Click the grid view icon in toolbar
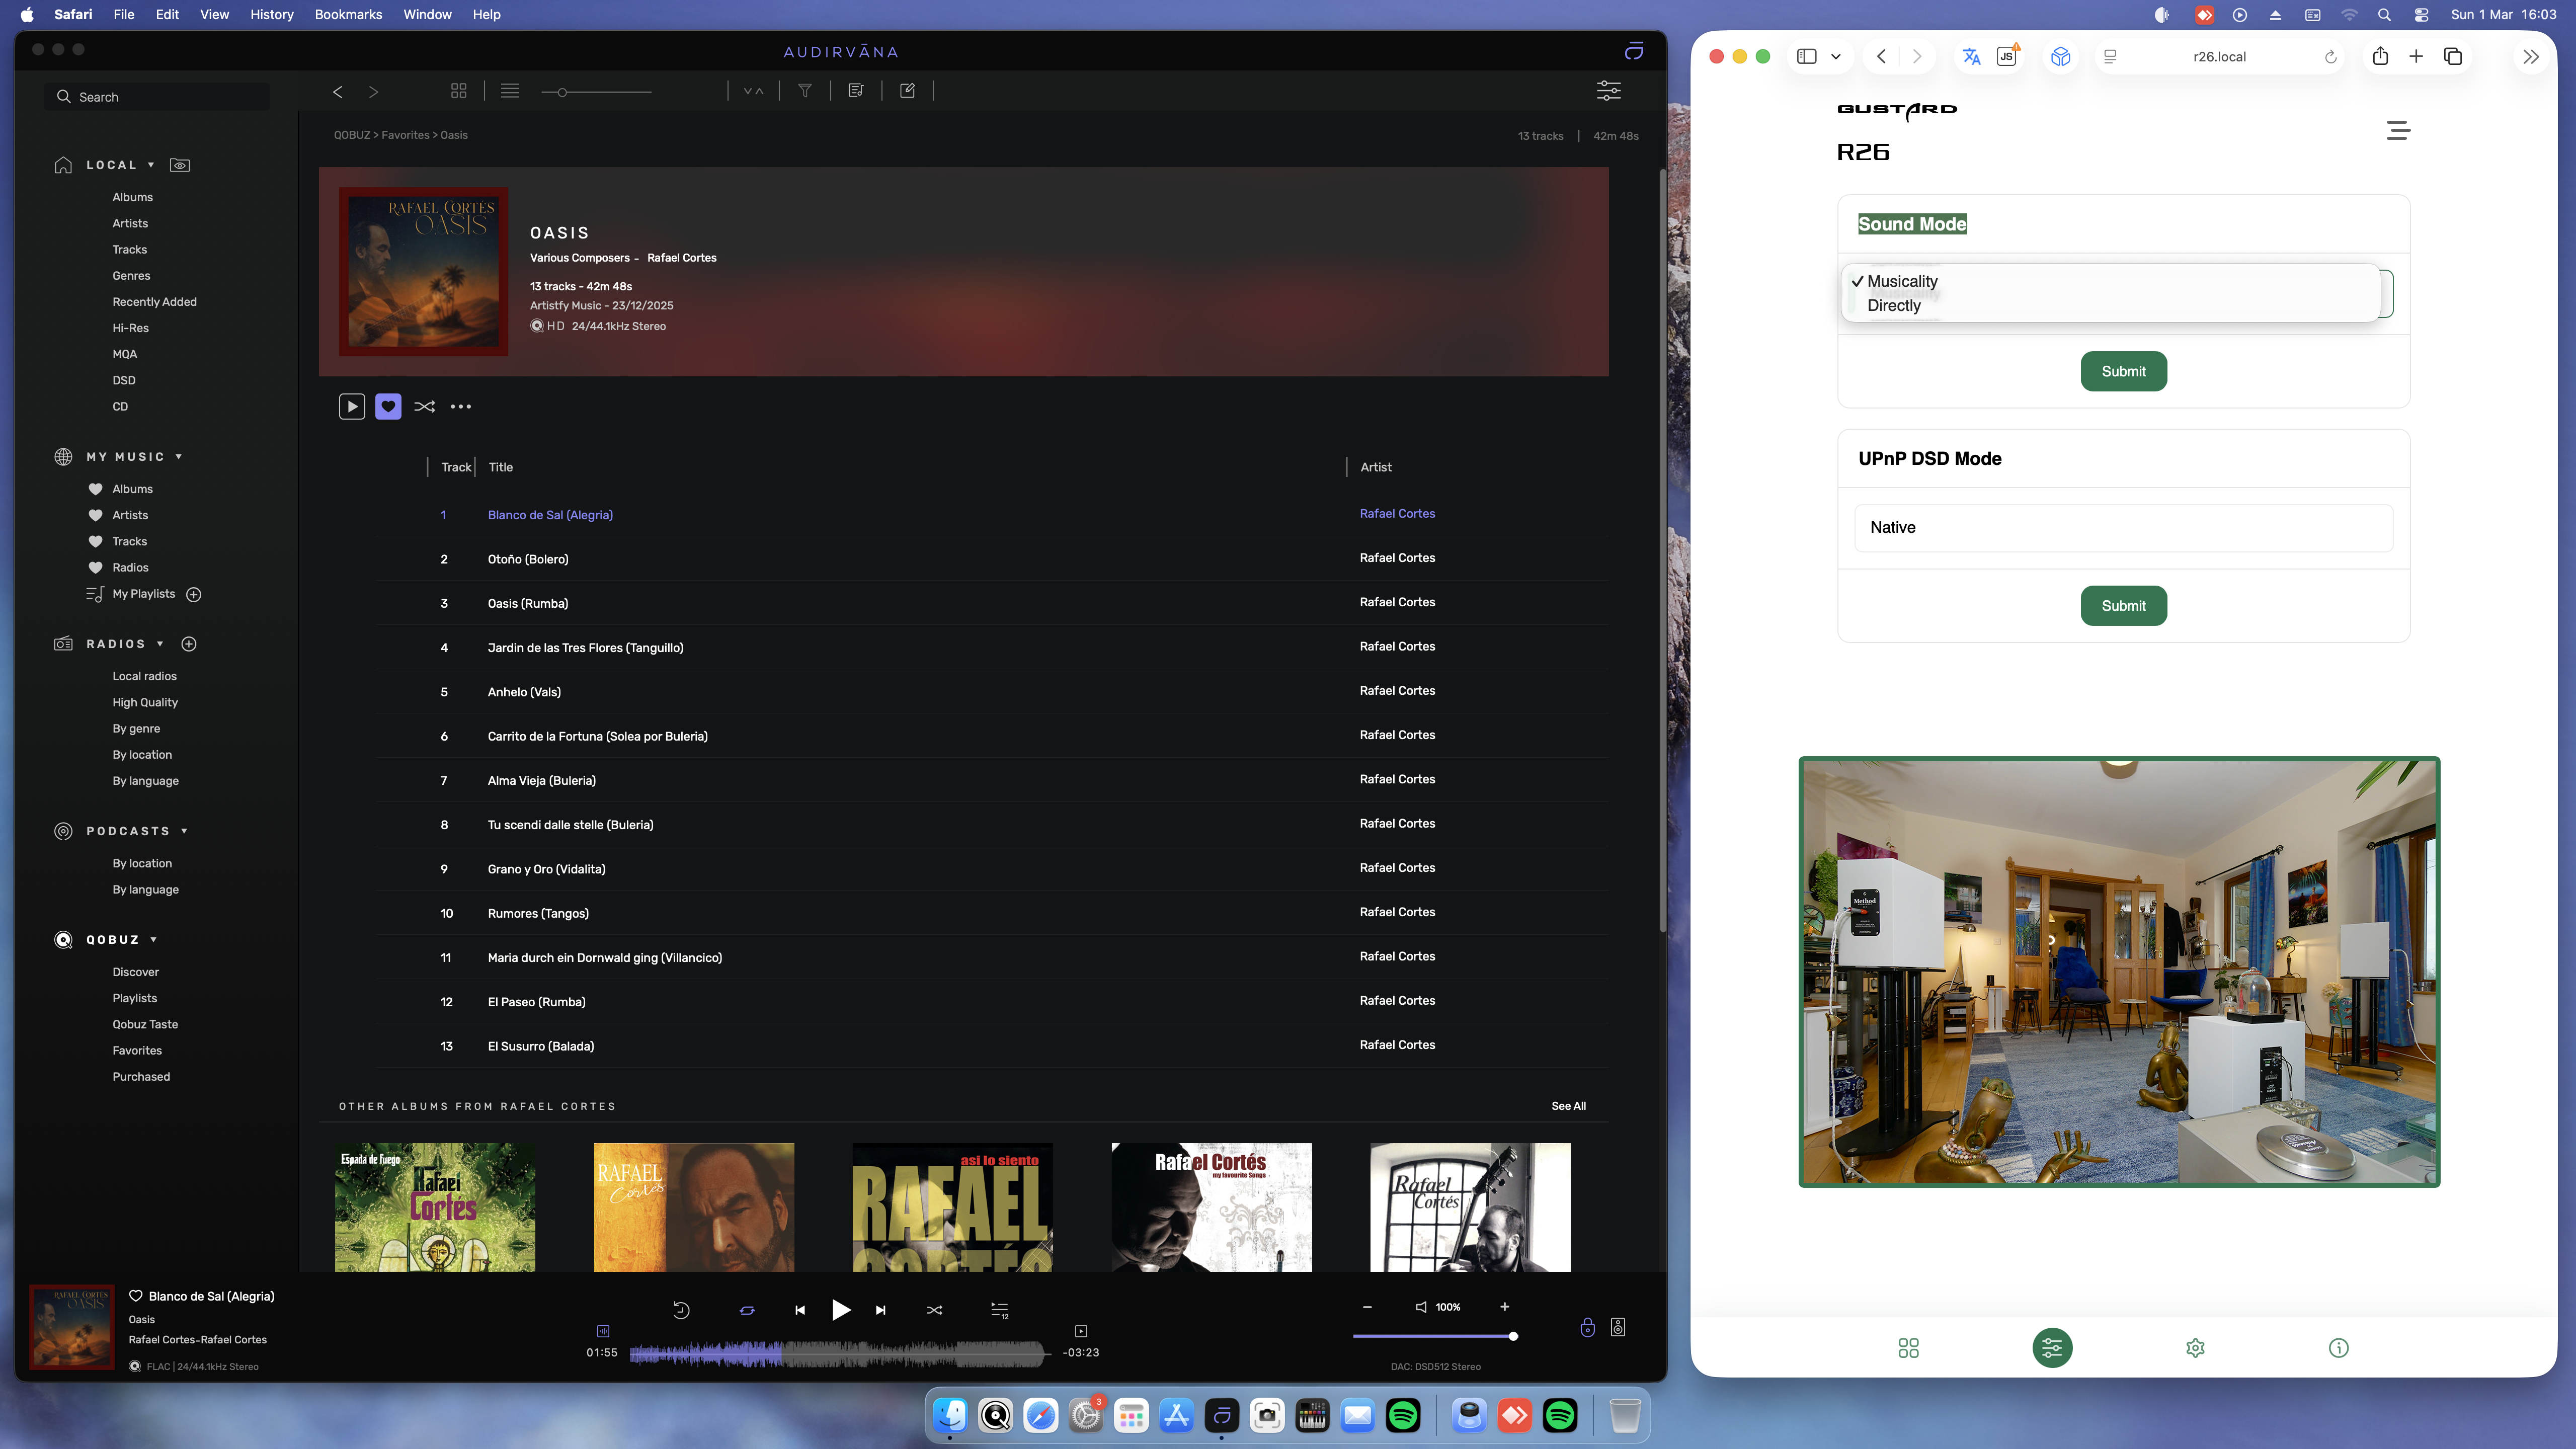Image resolution: width=2576 pixels, height=1449 pixels. (459, 91)
